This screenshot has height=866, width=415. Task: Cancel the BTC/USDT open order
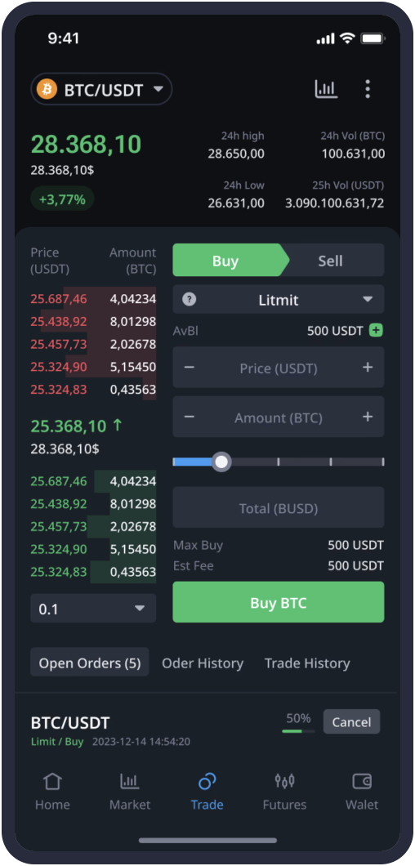pos(351,722)
